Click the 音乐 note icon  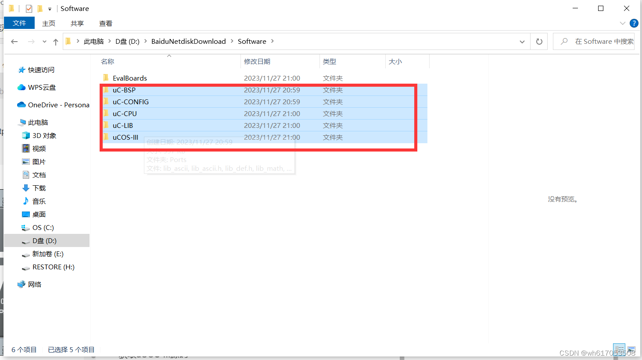26,201
